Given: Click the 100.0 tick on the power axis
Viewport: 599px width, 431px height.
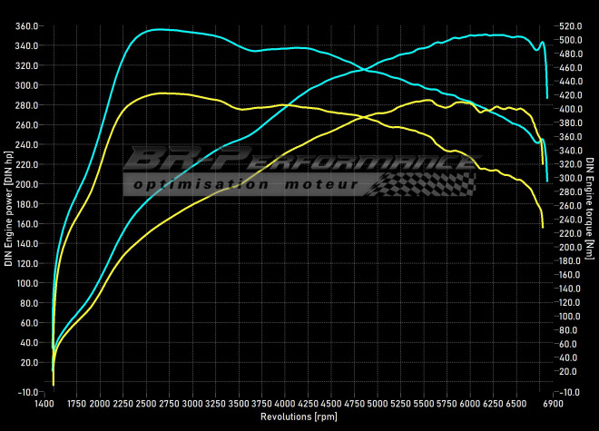Looking at the screenshot, I should [27, 283].
